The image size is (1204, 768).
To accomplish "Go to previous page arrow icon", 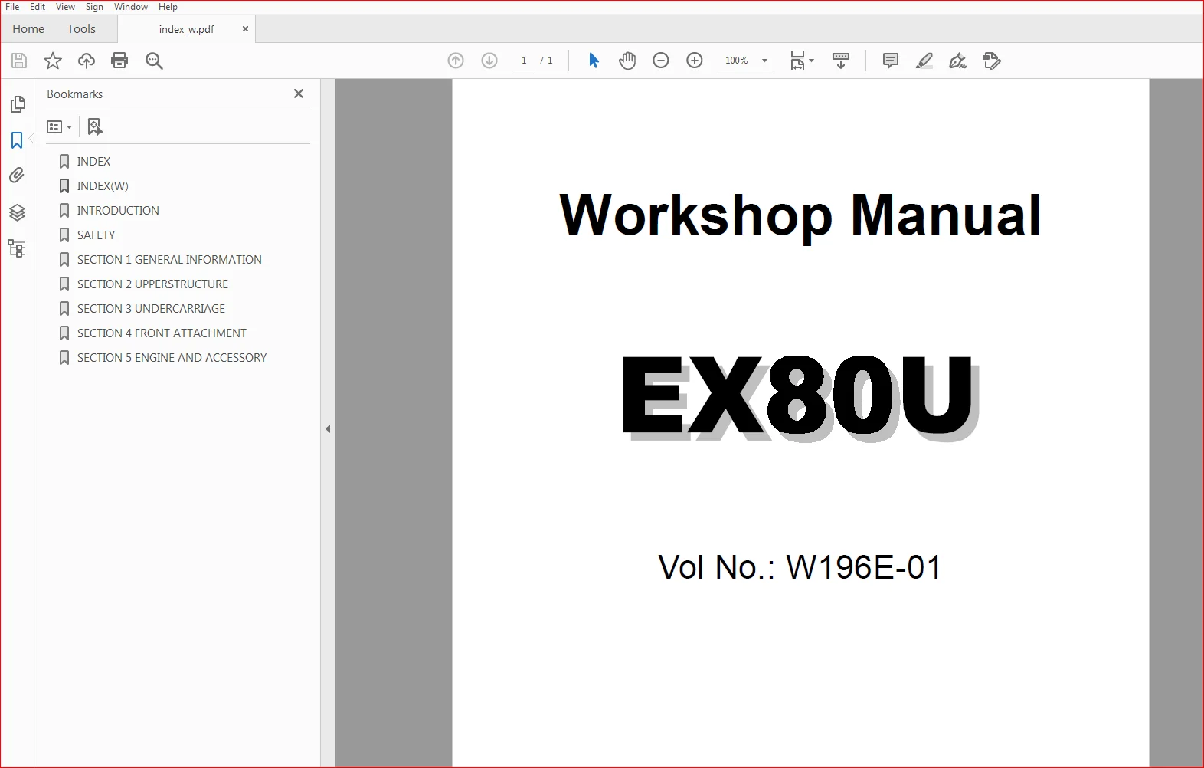I will [x=456, y=61].
